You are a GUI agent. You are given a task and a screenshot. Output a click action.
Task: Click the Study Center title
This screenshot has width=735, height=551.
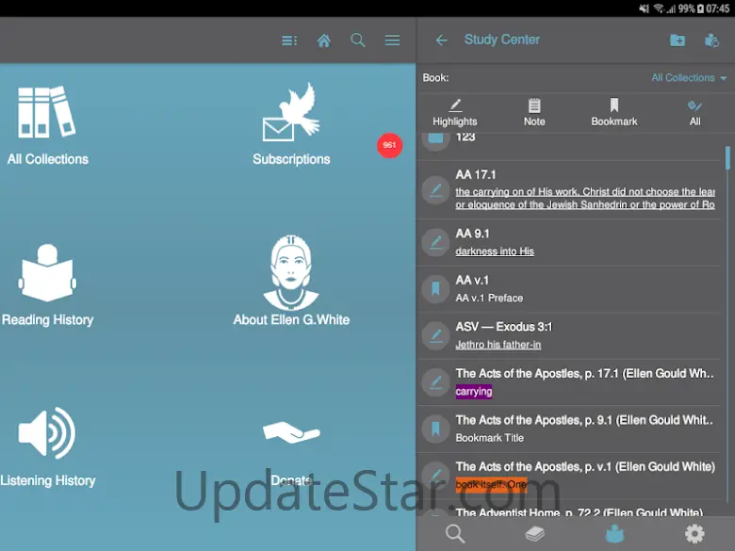[501, 40]
